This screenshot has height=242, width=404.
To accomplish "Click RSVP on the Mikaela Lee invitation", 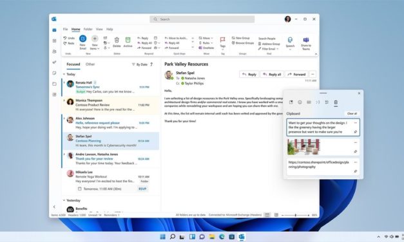I will point(142,189).
